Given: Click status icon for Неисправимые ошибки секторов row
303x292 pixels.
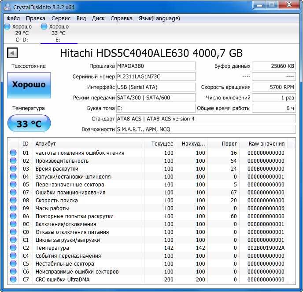Looking at the screenshot, I should (x=13, y=271).
